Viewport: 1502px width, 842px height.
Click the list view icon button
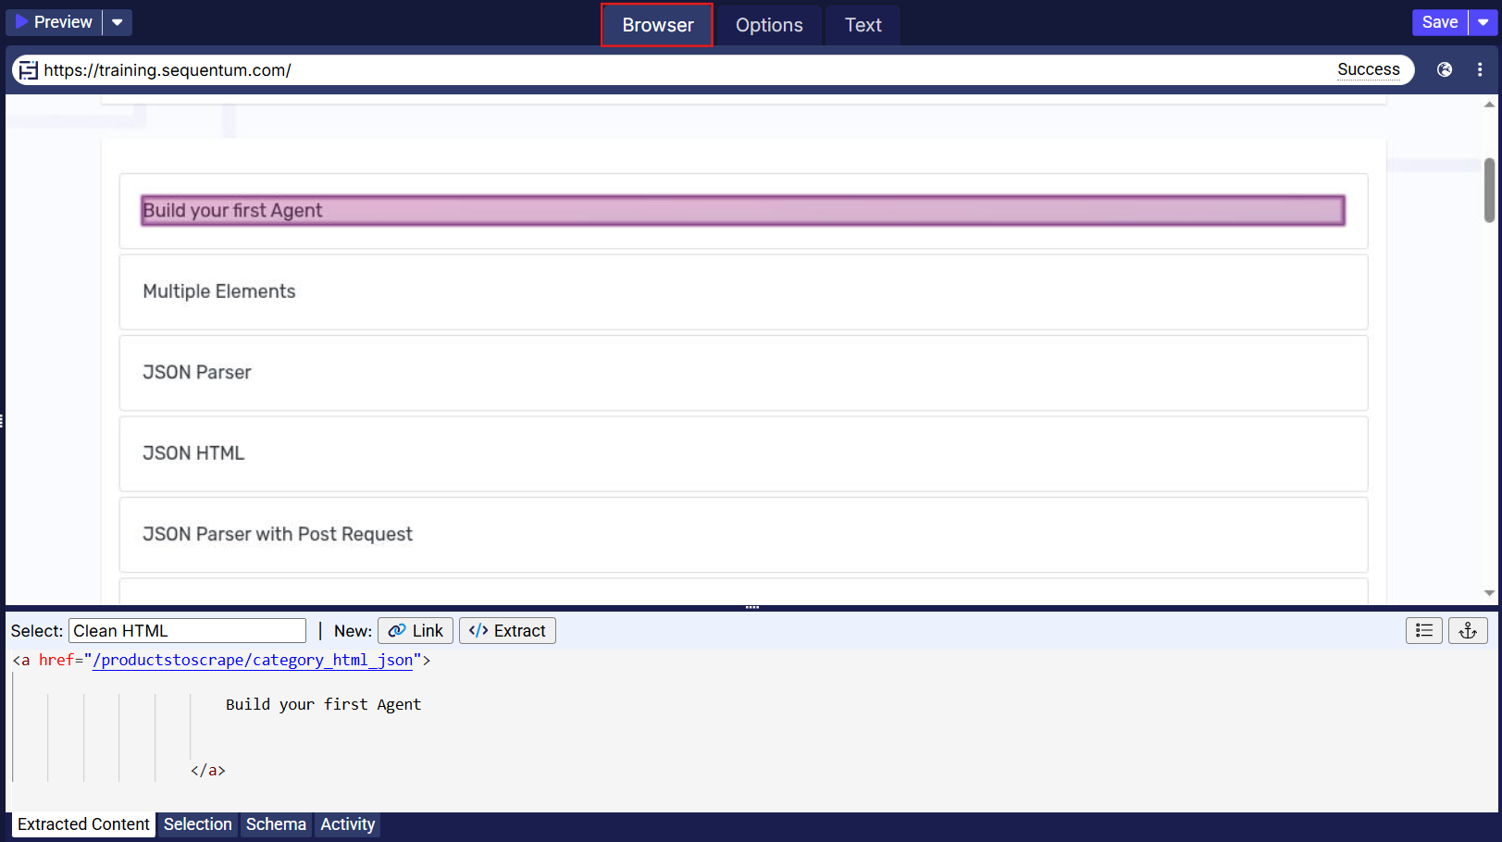(1423, 630)
